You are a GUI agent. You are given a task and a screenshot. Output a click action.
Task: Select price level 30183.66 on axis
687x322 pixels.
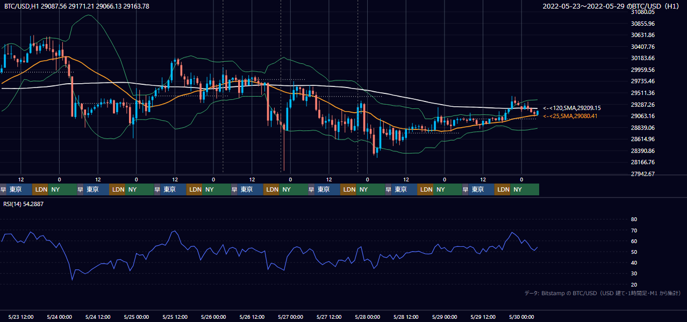coord(642,58)
